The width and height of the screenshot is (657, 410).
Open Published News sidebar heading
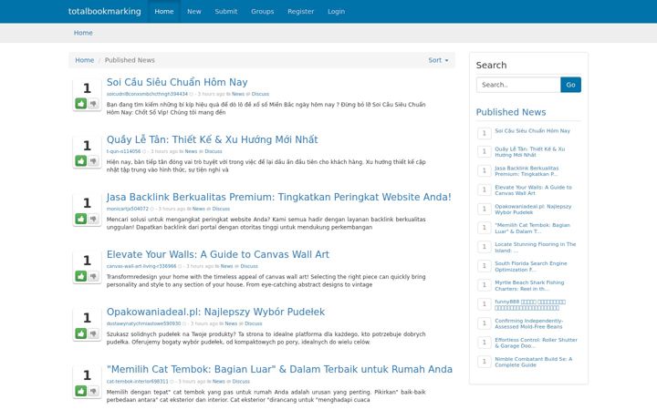[511, 112]
